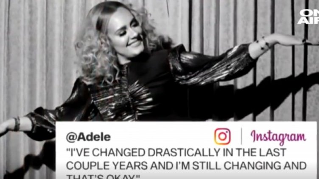
Task: Click the opening phrase I'VE CHANGED
Action: point(106,153)
